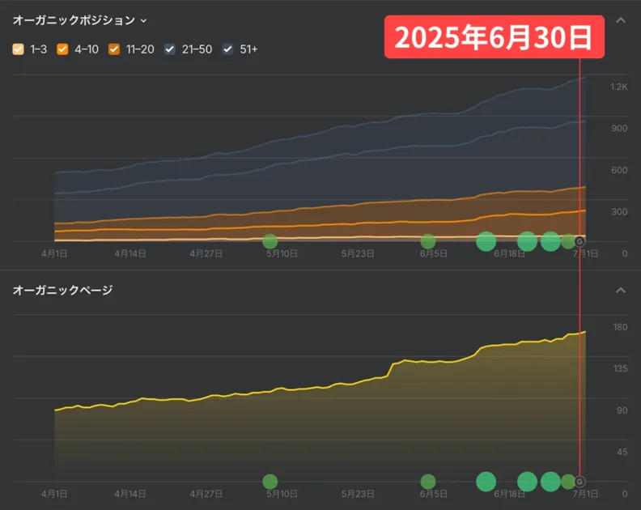Click the red 2025年6月30日 date label

[x=494, y=37]
